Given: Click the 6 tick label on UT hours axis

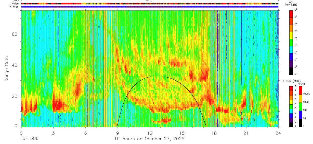Looking at the screenshot, I should point(85,133).
